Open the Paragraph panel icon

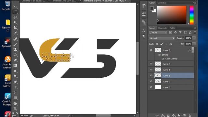[144, 36]
